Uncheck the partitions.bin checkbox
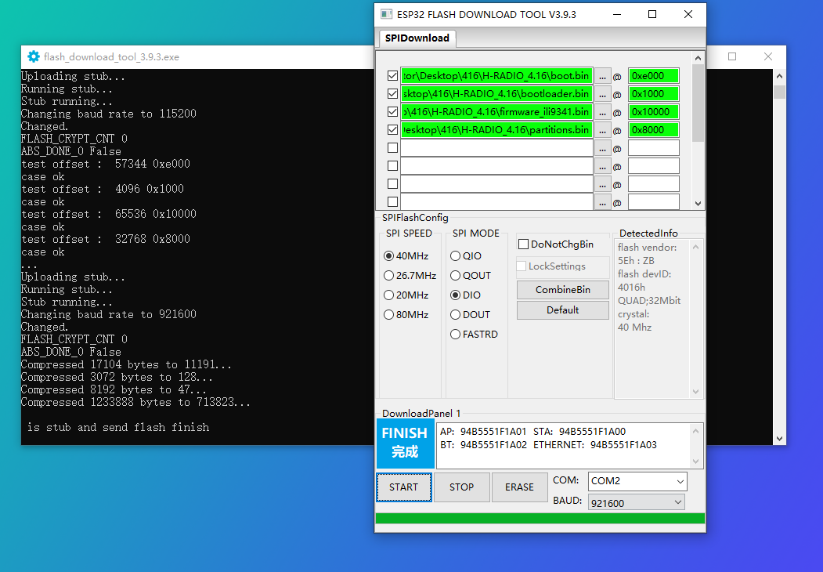This screenshot has width=823, height=572. (392, 130)
